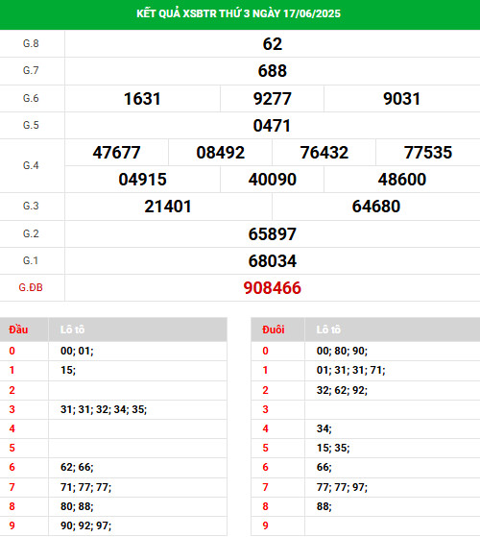Click G.4 number 40090
Image resolution: width=480 pixels, height=537 pixels.
coord(273,180)
